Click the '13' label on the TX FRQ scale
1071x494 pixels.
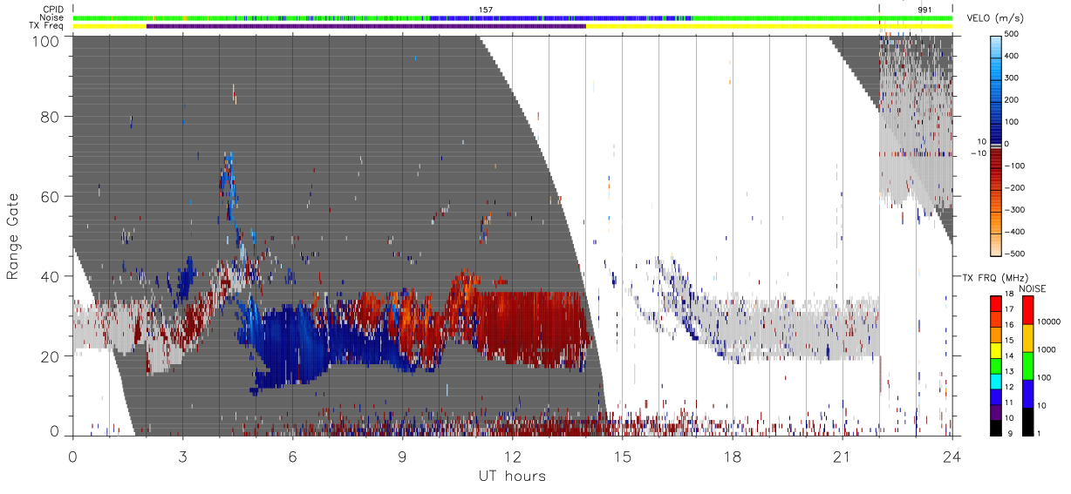1010,372
